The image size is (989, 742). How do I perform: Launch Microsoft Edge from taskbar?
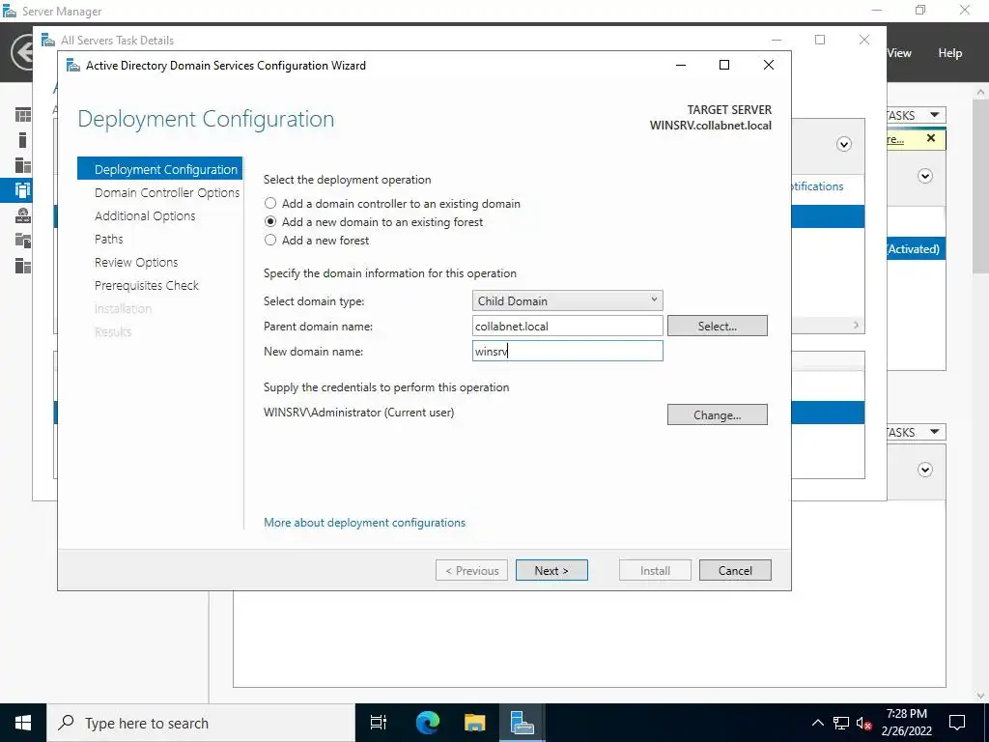[x=427, y=723]
